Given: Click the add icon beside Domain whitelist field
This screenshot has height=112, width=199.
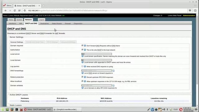Looking at the screenshot, I should pos(113,86).
